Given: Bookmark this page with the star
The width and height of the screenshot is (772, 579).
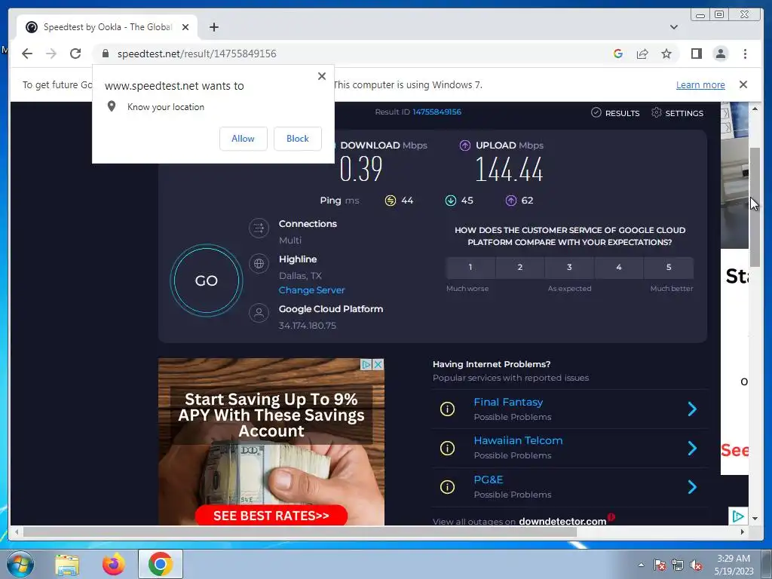Looking at the screenshot, I should point(666,54).
